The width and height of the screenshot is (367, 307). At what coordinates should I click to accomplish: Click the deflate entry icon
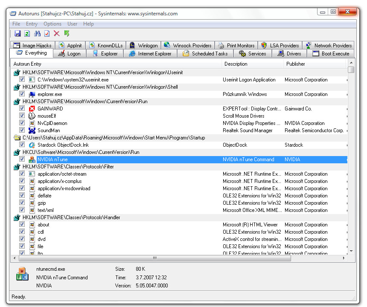click(32, 196)
